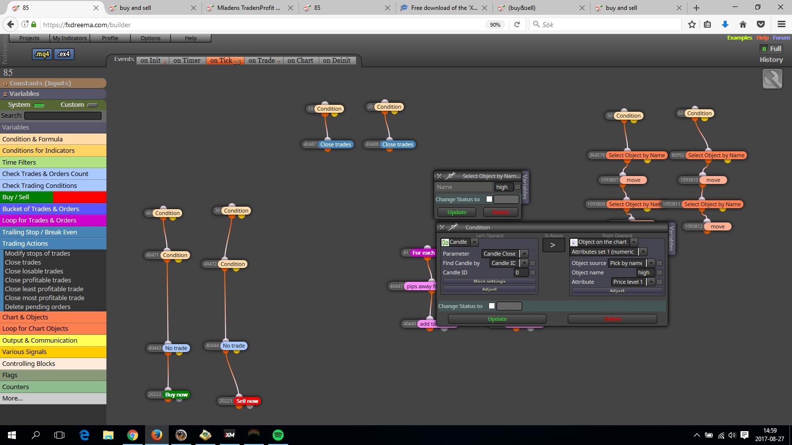
Task: Open the Pick by name source dropdown
Action: click(x=651, y=263)
